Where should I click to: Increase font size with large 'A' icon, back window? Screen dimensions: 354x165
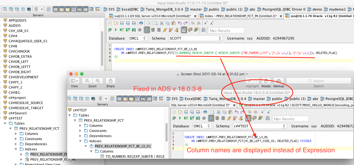pos(212,23)
